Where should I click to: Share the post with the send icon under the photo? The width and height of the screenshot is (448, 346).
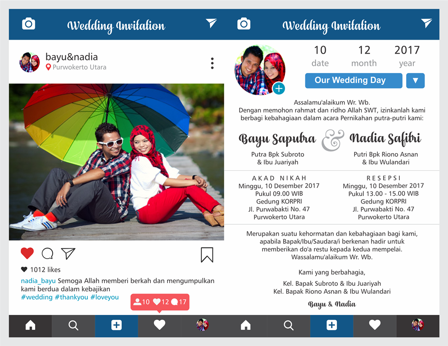click(68, 253)
